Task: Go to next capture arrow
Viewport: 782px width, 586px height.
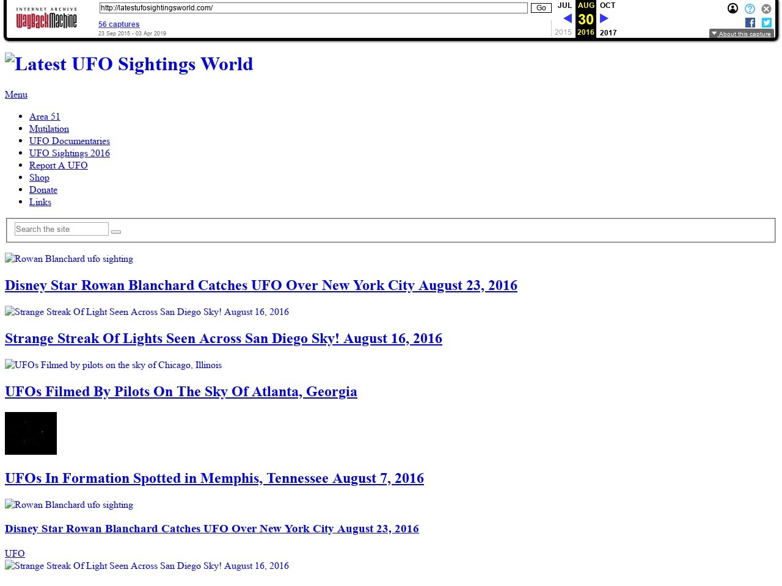Action: pyautogui.click(x=604, y=18)
